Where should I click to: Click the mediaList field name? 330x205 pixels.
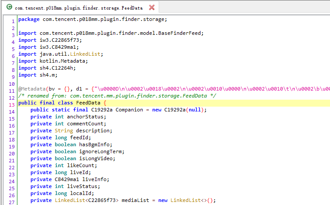[135, 200]
